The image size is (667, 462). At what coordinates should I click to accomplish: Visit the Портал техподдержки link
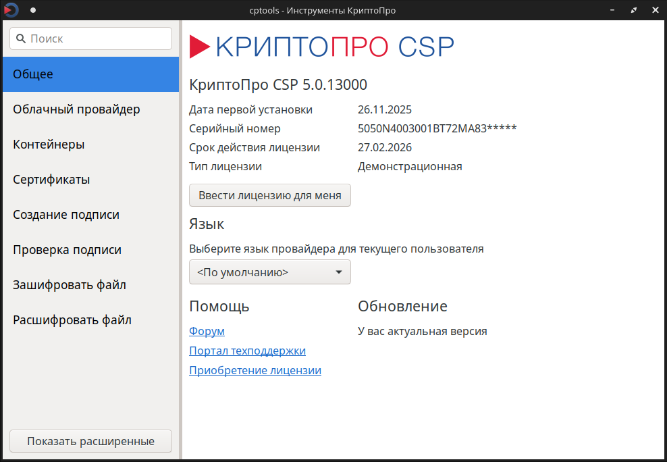pos(247,351)
